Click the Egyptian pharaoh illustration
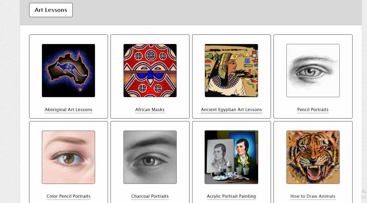This screenshot has width=367, height=203. (231, 71)
